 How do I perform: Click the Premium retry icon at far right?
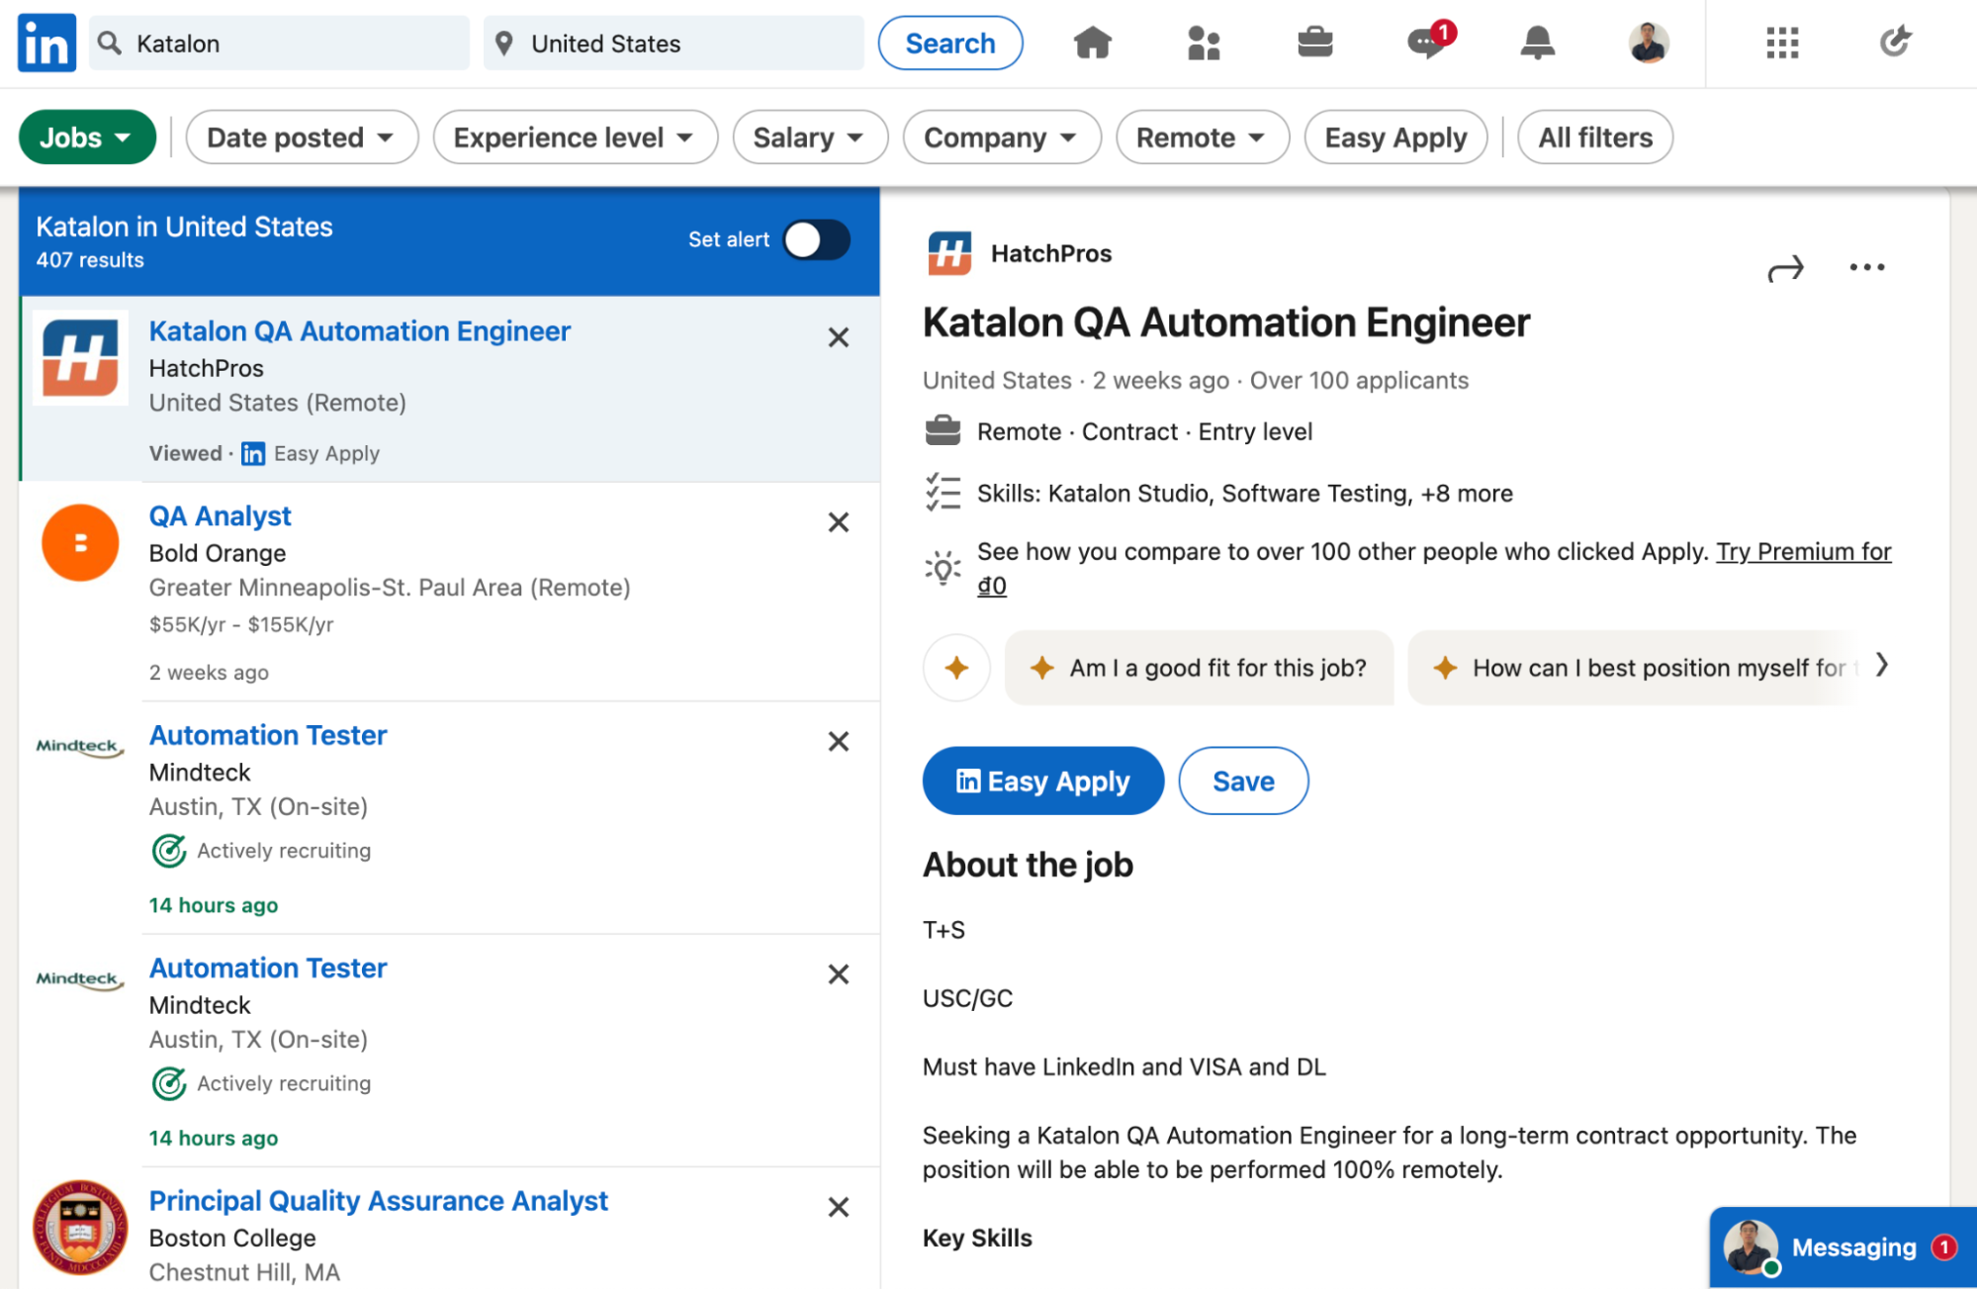pos(1895,43)
